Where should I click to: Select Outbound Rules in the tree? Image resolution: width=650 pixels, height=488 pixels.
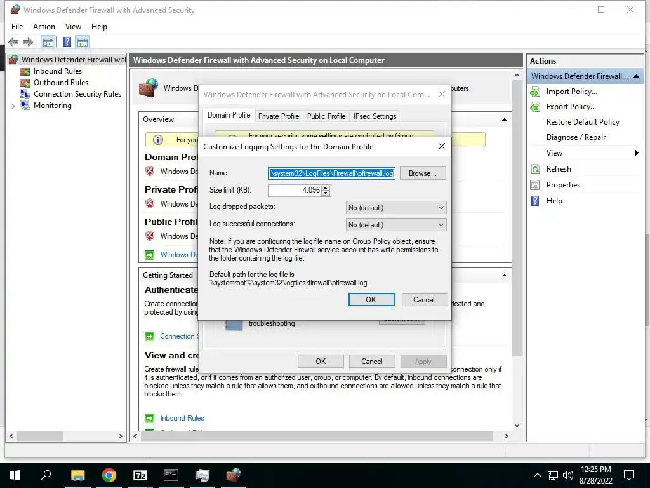click(x=61, y=83)
